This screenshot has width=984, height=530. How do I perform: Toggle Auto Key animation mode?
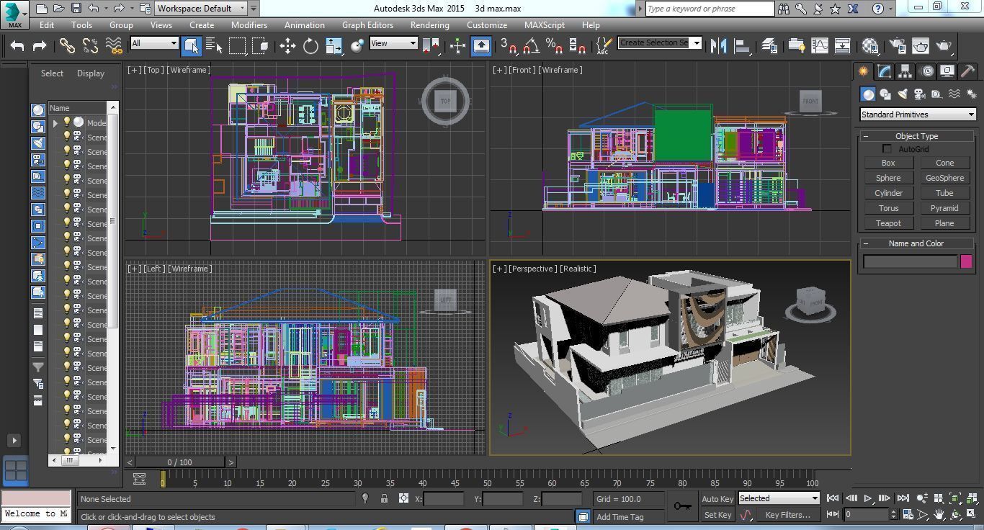pyautogui.click(x=717, y=498)
